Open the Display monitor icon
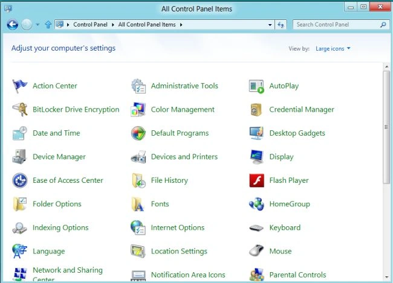Screen dimensions: 393x283 click(256, 157)
